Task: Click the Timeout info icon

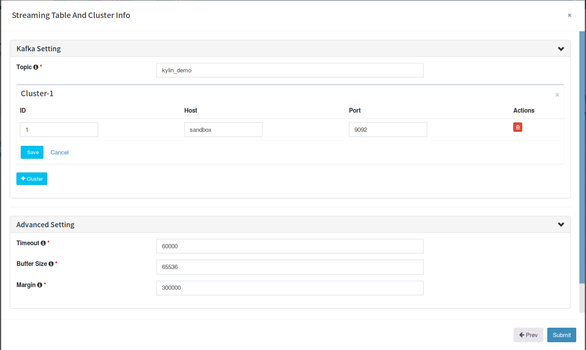Action: pyautogui.click(x=43, y=243)
